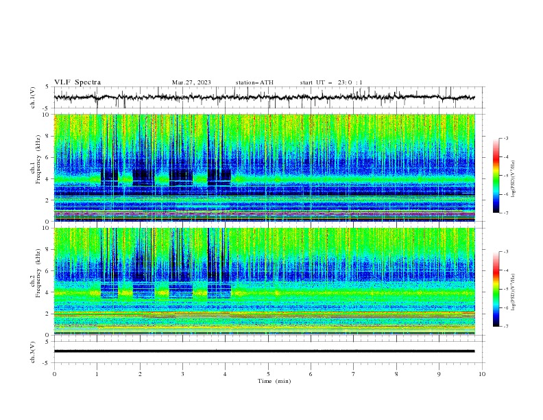
Task: Click the ch.1(V) waveform trace
Action: (264, 97)
